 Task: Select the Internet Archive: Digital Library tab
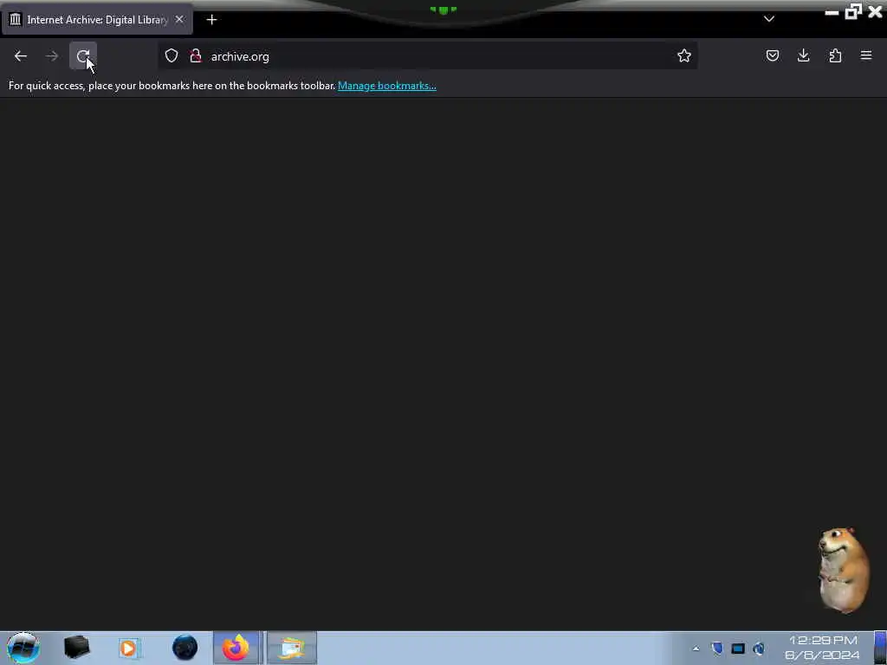tap(97, 20)
